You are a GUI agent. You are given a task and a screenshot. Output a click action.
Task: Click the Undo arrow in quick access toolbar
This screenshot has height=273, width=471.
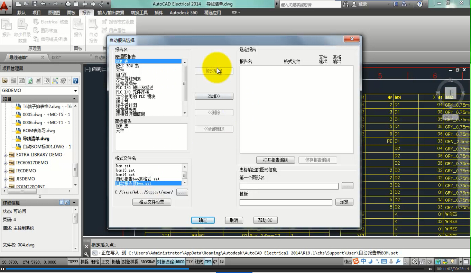tap(43, 4)
